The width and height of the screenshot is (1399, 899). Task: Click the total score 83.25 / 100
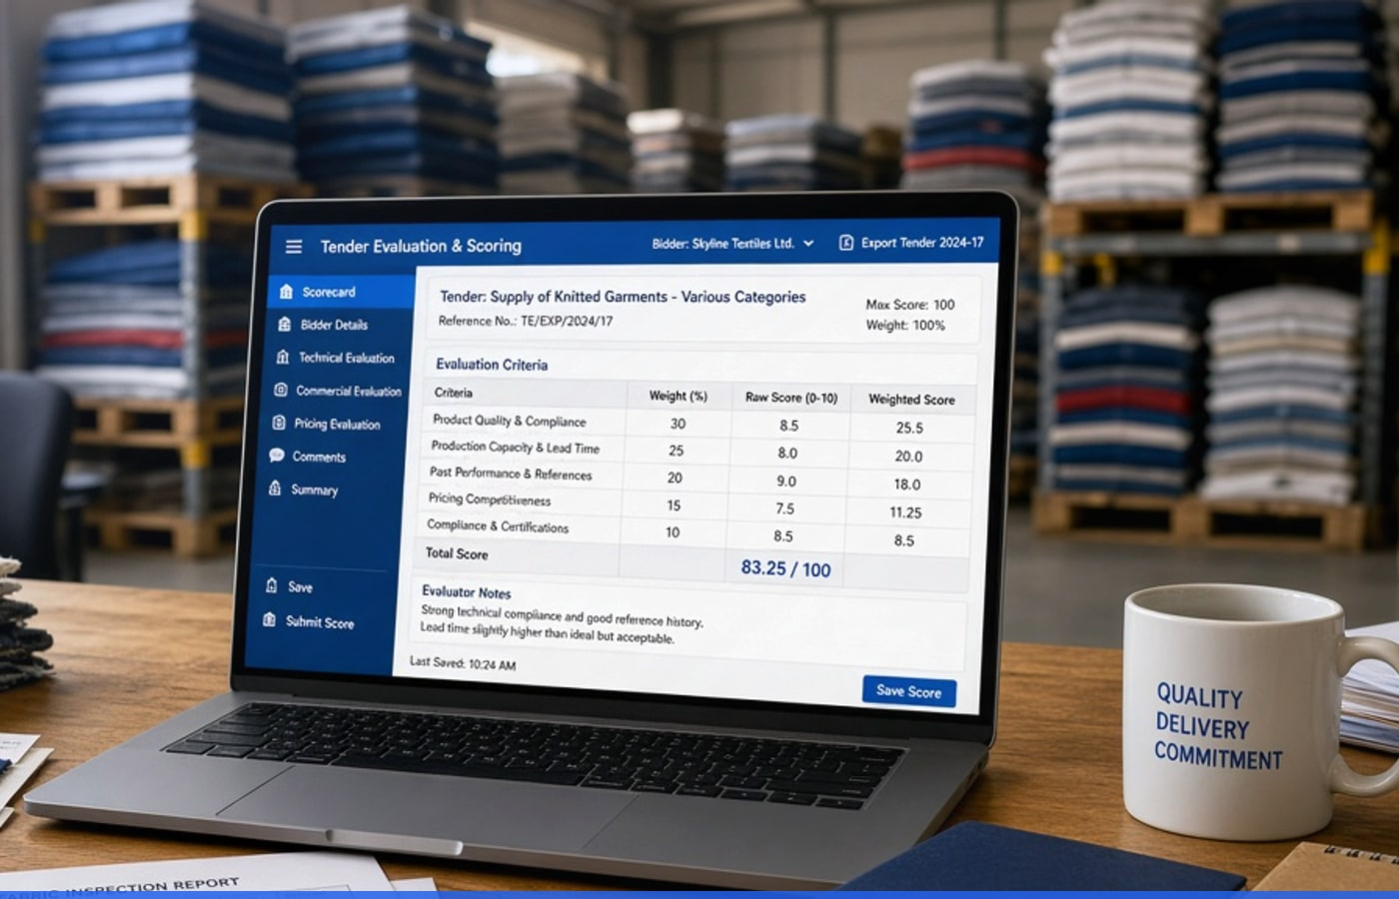(x=785, y=568)
